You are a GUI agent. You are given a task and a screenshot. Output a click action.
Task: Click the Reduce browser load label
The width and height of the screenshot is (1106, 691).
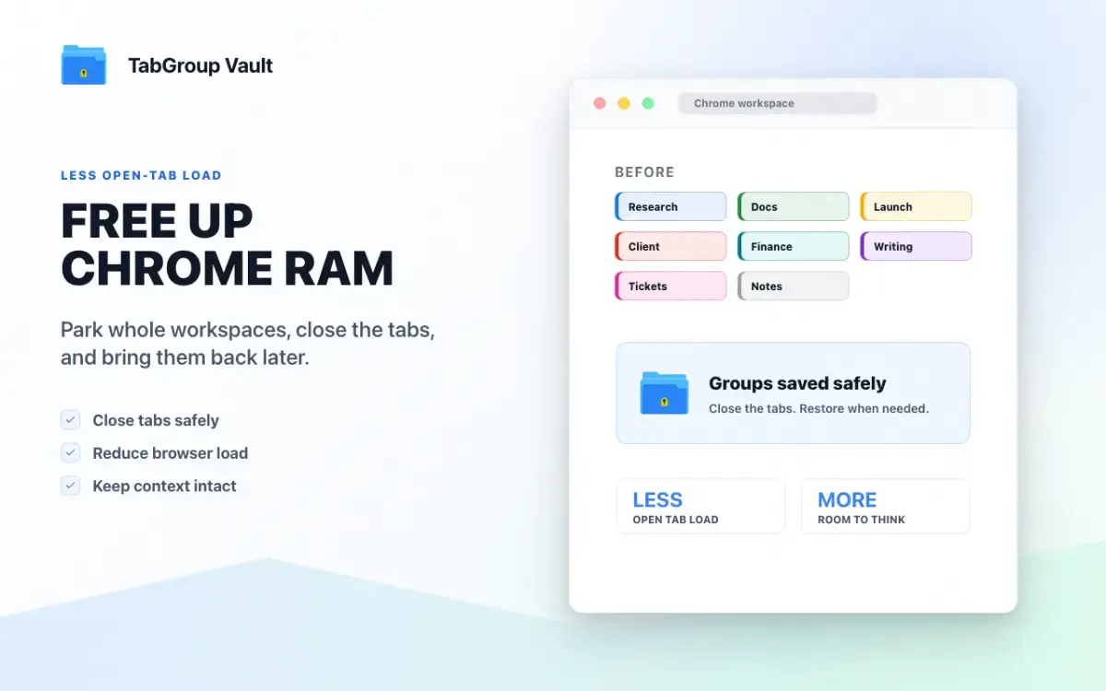[x=171, y=452]
